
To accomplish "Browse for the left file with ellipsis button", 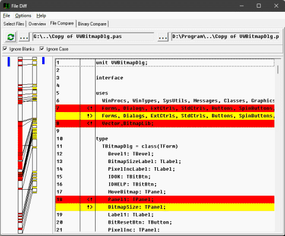I will pos(24,37).
